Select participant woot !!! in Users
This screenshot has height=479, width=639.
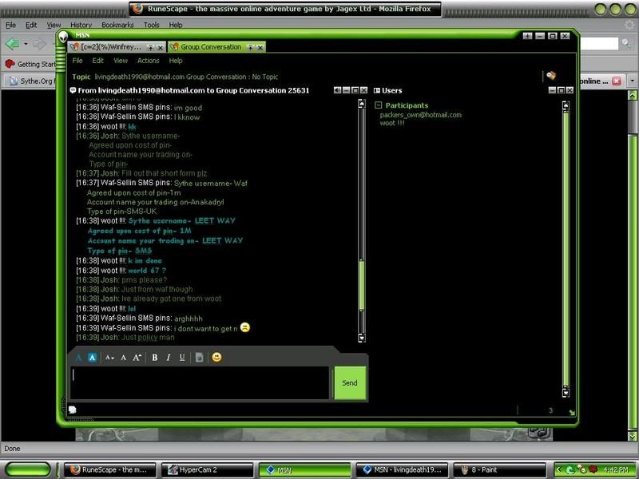392,123
